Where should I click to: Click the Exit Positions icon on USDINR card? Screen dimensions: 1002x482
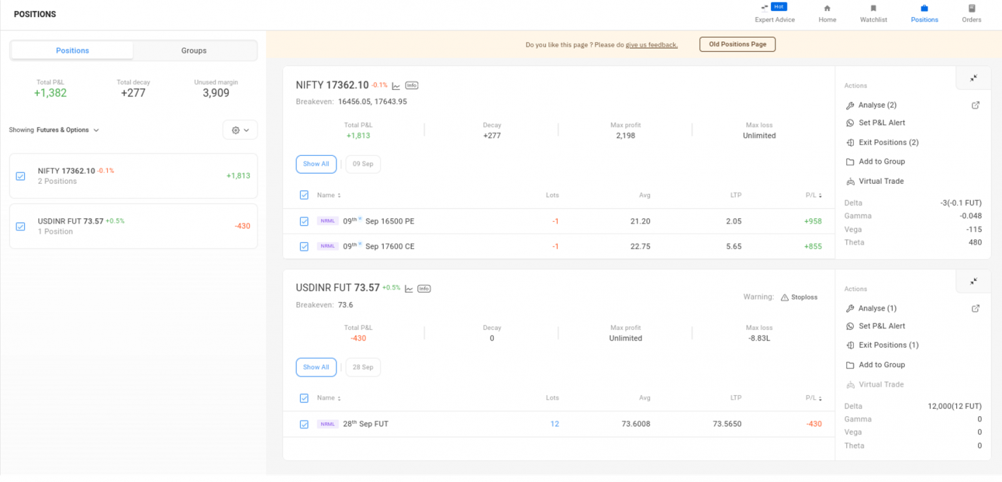click(x=850, y=344)
